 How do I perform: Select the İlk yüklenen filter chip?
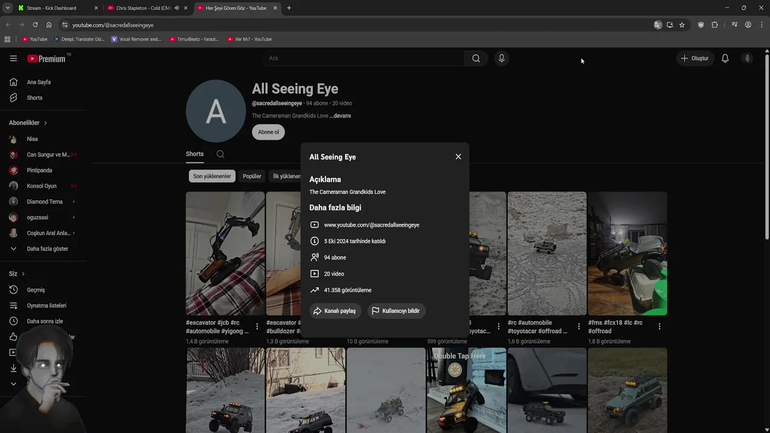click(x=286, y=176)
